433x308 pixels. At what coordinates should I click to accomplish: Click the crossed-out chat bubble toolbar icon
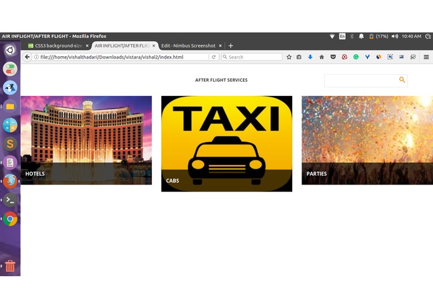point(413,57)
